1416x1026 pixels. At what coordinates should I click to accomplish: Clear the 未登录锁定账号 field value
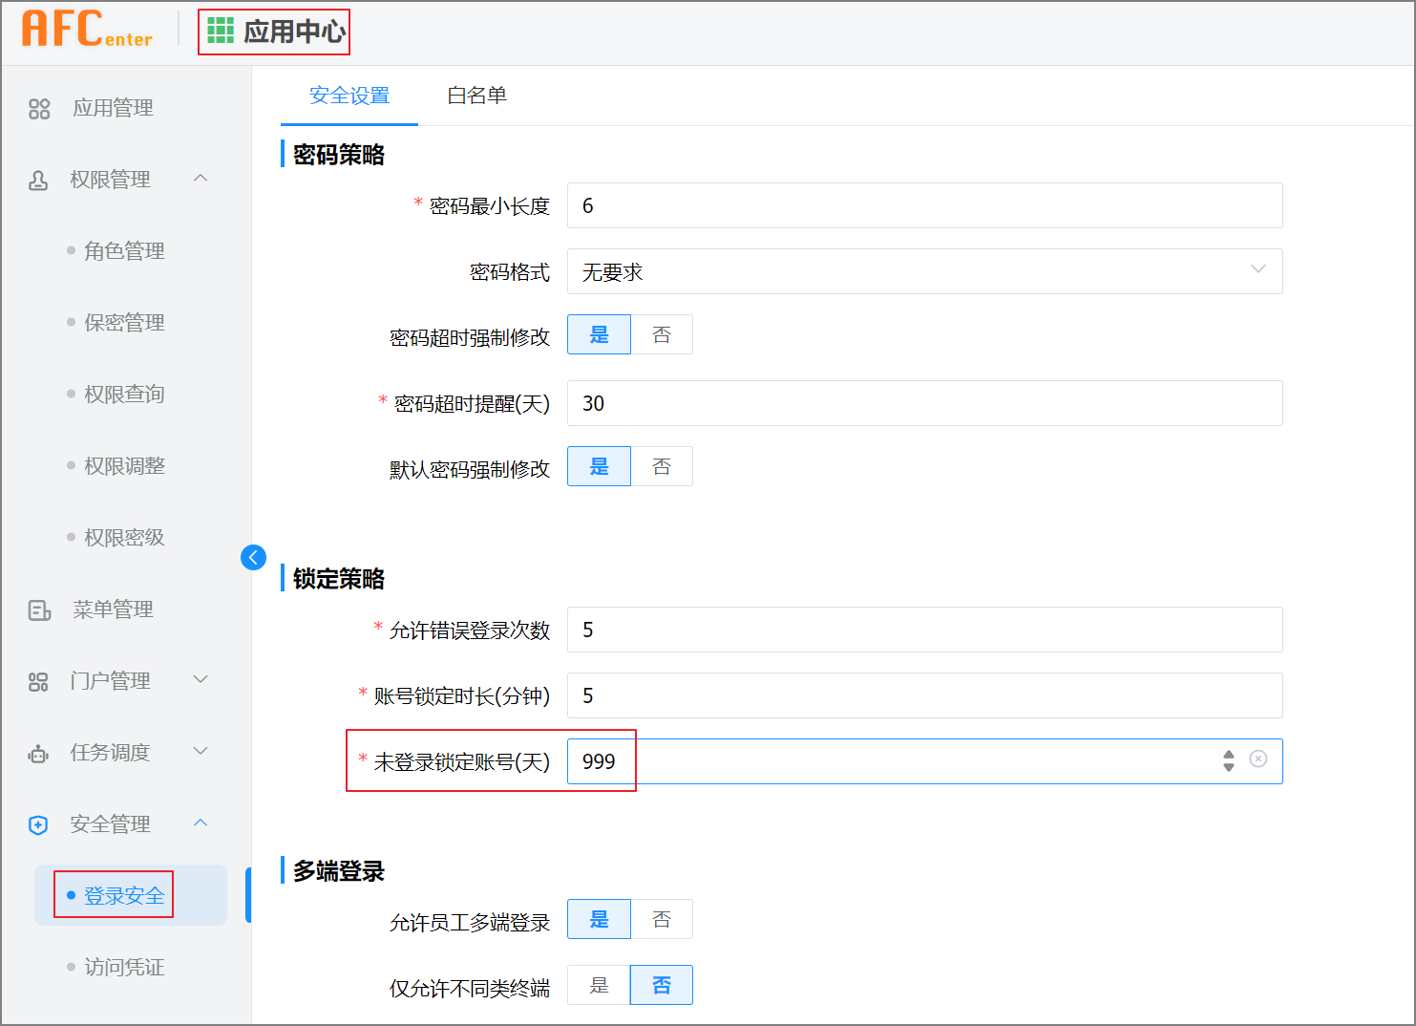[1258, 761]
